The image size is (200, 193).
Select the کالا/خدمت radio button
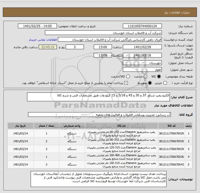(128, 76)
